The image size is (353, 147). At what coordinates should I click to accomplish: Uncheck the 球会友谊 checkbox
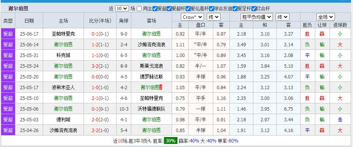click(211, 9)
